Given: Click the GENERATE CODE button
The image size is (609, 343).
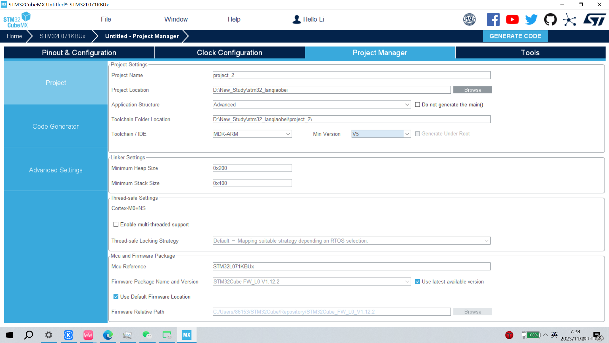Looking at the screenshot, I should click(515, 36).
